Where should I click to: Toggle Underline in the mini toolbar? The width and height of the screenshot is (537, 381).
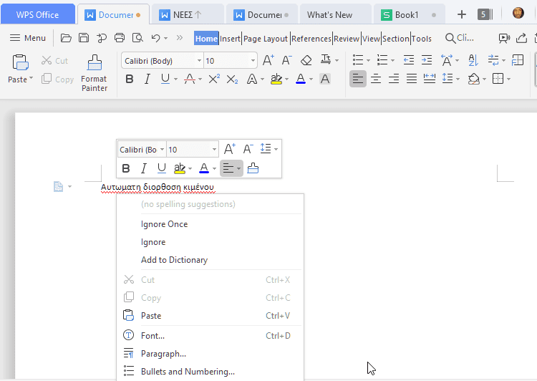click(162, 168)
